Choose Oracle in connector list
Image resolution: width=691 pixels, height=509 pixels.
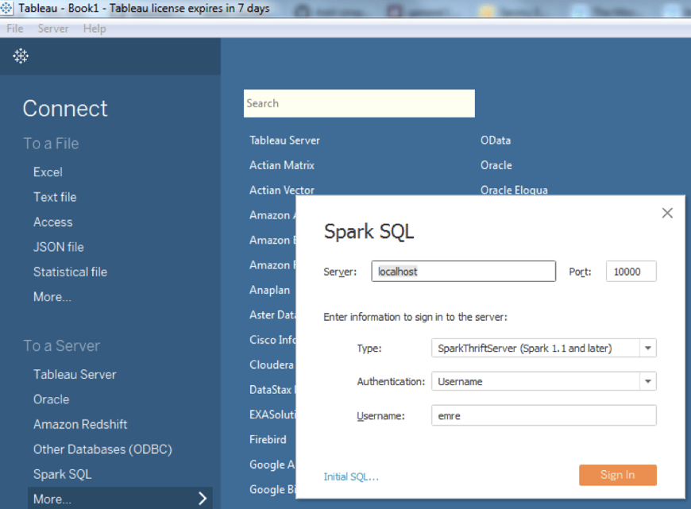[496, 165]
